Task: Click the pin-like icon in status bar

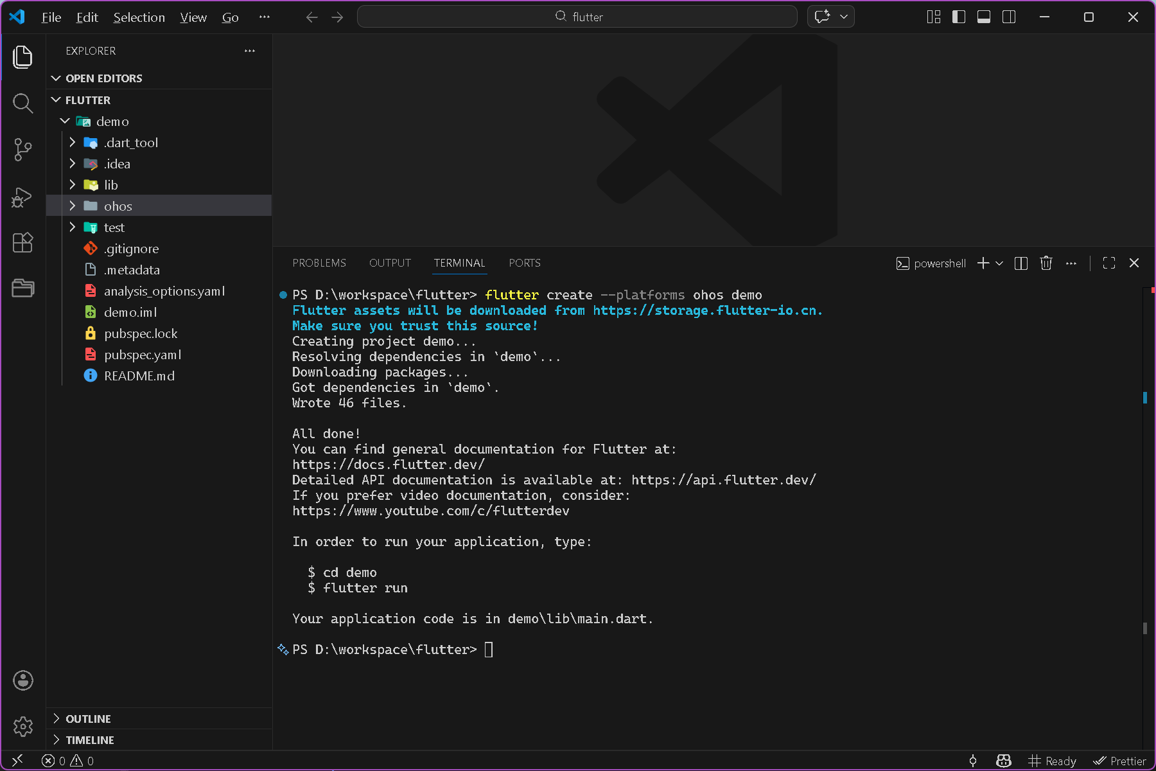Action: point(973,761)
